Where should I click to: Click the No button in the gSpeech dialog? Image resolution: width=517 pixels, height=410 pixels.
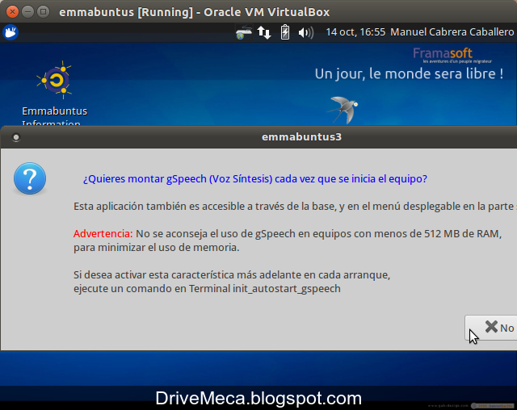click(491, 328)
